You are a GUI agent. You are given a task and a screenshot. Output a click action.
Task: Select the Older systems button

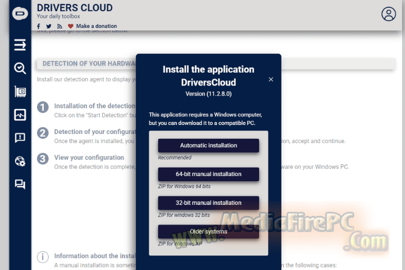tap(209, 232)
